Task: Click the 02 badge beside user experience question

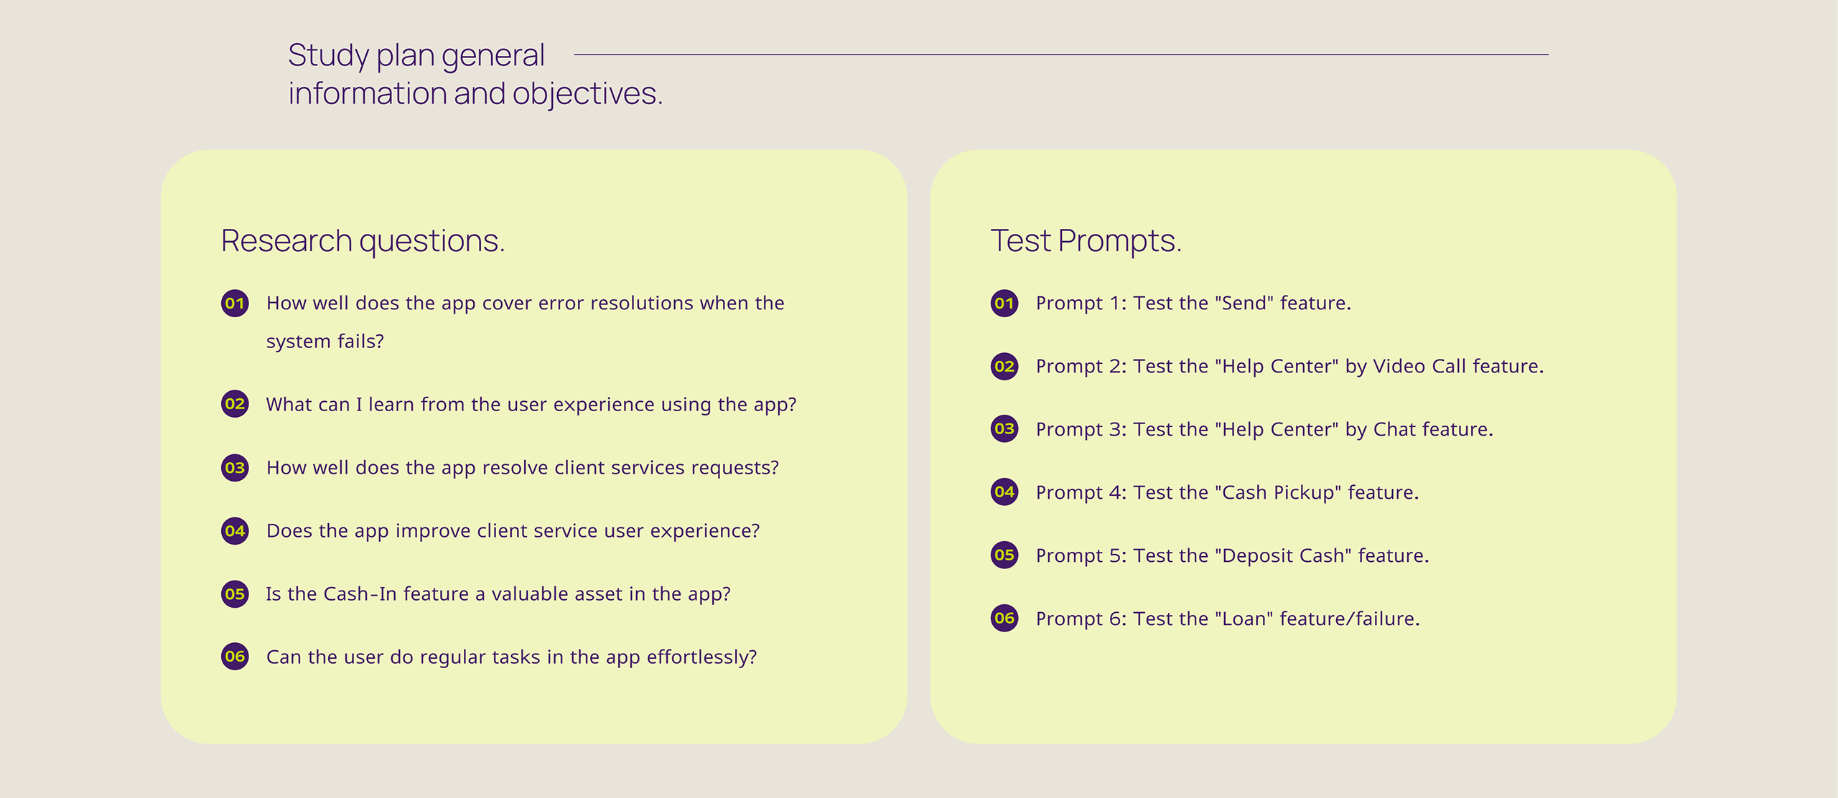Action: click(x=235, y=404)
